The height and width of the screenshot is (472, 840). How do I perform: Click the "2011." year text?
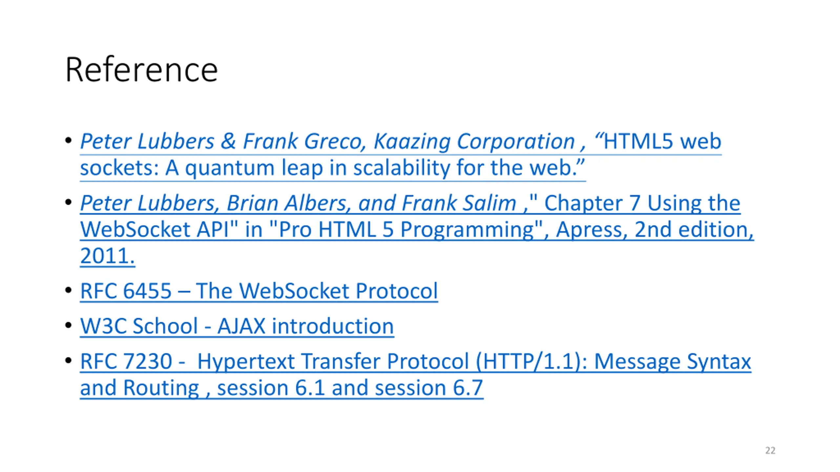[107, 256]
